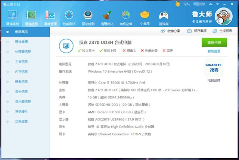
Task: Select 电脑概览 sidebar item
Action: tap(25, 32)
